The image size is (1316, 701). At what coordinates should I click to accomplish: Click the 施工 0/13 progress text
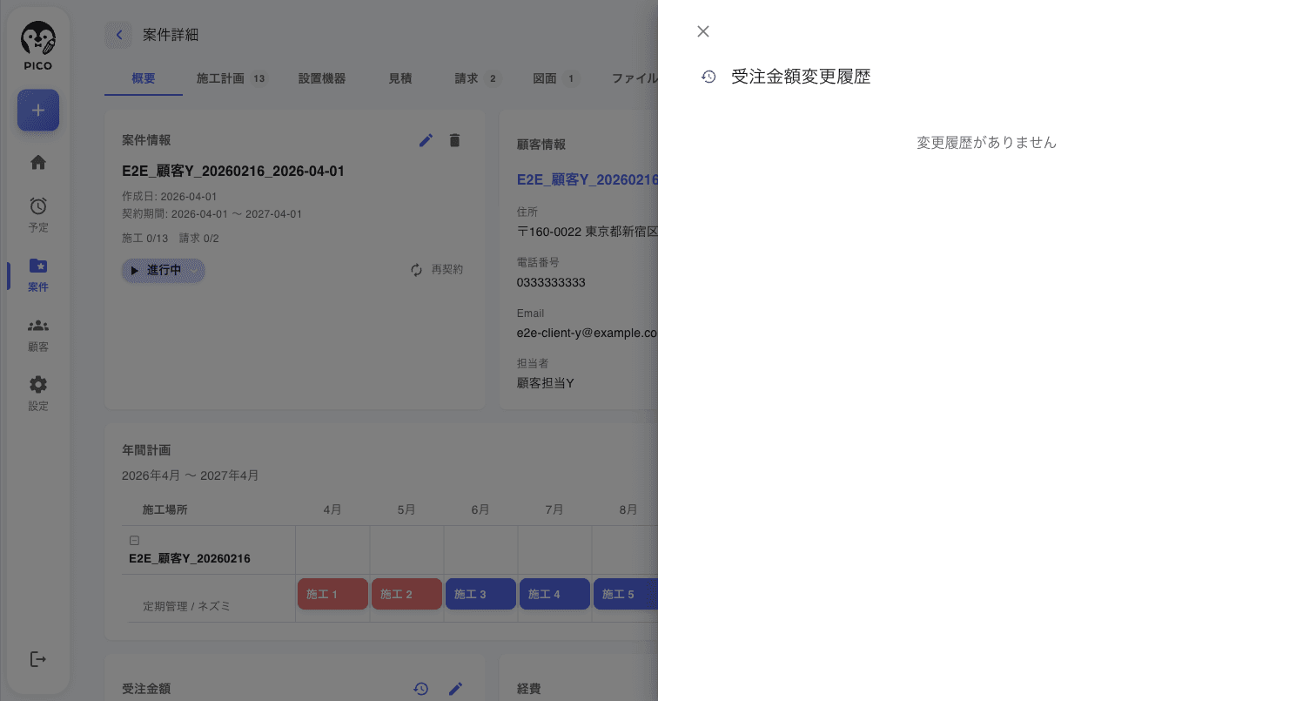145,239
